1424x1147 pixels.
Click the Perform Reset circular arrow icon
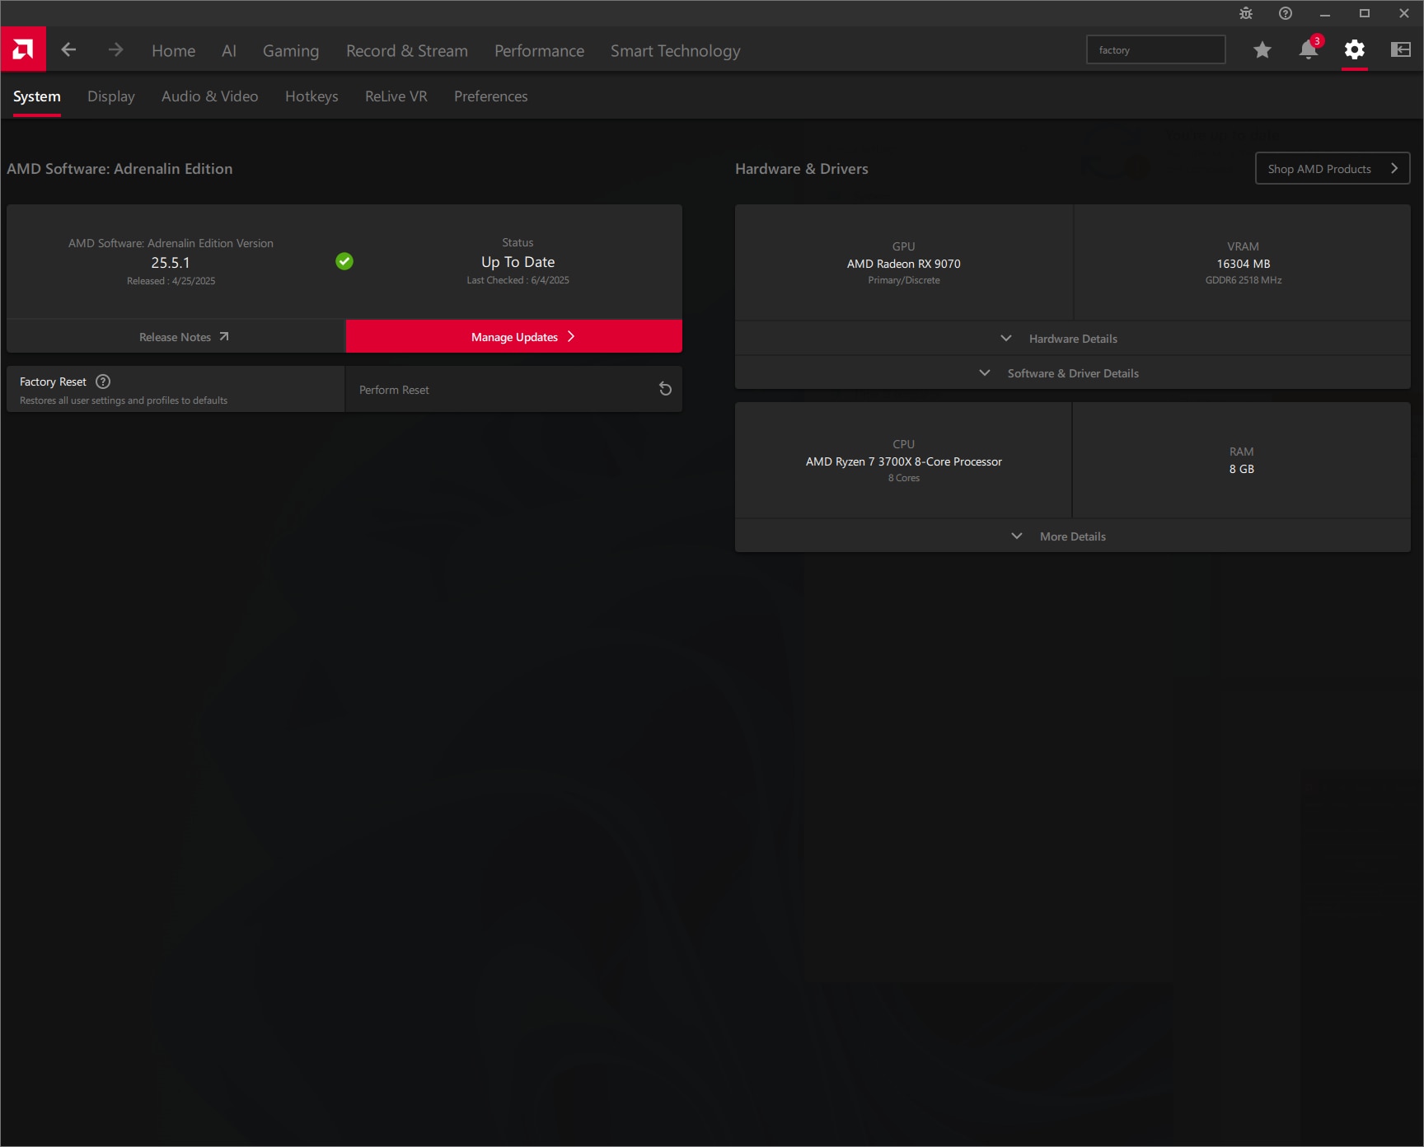665,389
